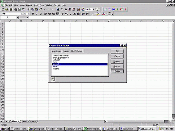Open the Font size dropdown
Image resolution: width=175 pixels, height=131 pixels.
(x=29, y=14)
